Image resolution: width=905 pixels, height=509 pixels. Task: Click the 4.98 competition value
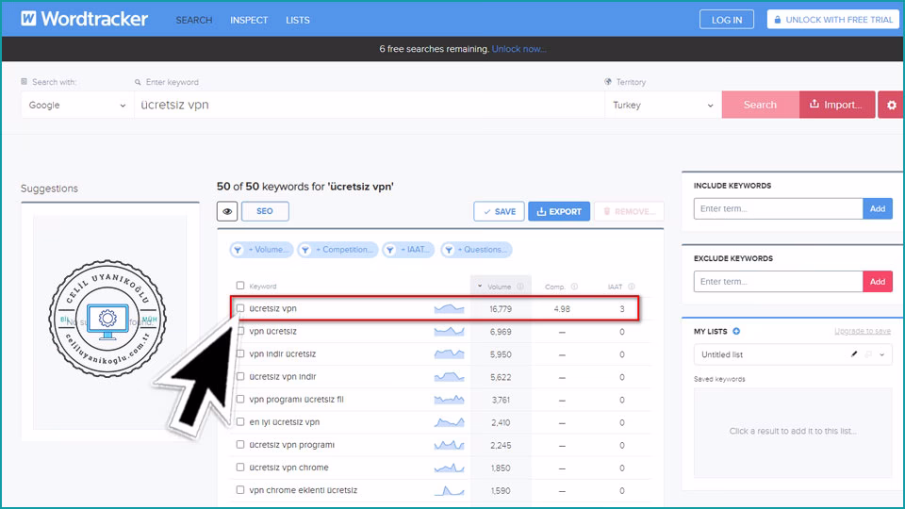pos(562,309)
